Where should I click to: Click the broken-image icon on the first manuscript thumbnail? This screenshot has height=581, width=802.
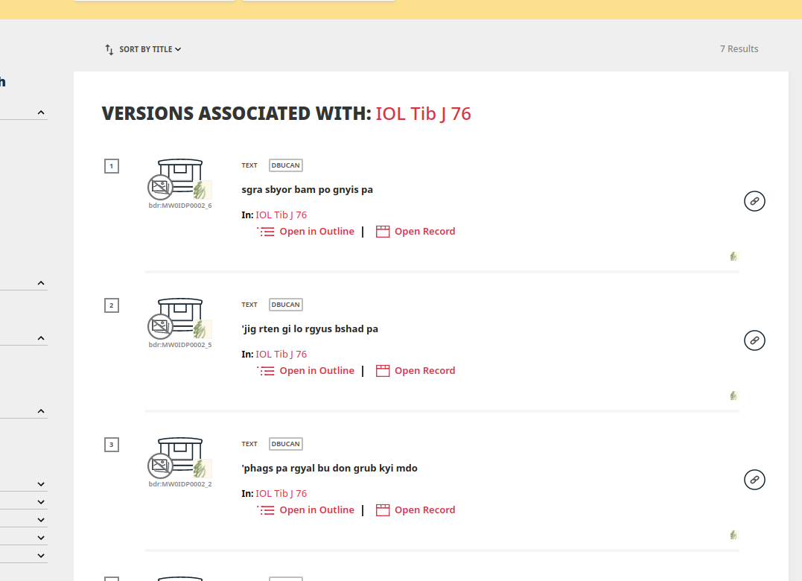pos(160,186)
